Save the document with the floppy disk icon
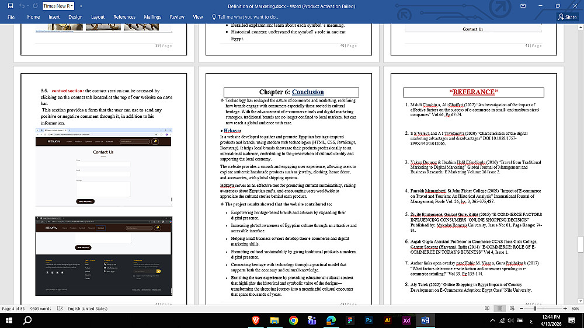This screenshot has height=328, width=584. 11,6
